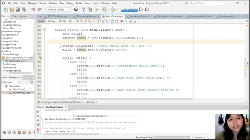Image resolution: width=250 pixels, height=140 pixels.
Task: Click the Clean and Build Project icon
Action: (x=90, y=10)
